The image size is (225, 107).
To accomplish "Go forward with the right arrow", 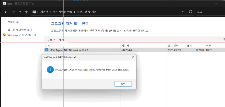I will tap(13, 12).
